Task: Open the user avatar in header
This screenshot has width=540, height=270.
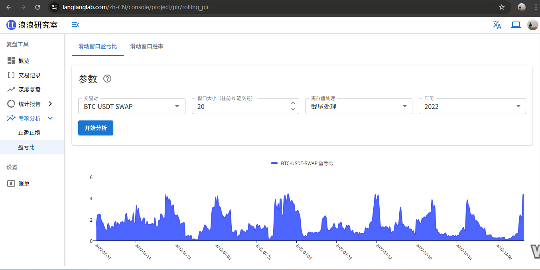Action: click(532, 25)
